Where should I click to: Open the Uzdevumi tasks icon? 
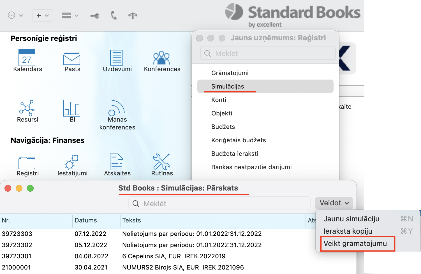pos(117,58)
